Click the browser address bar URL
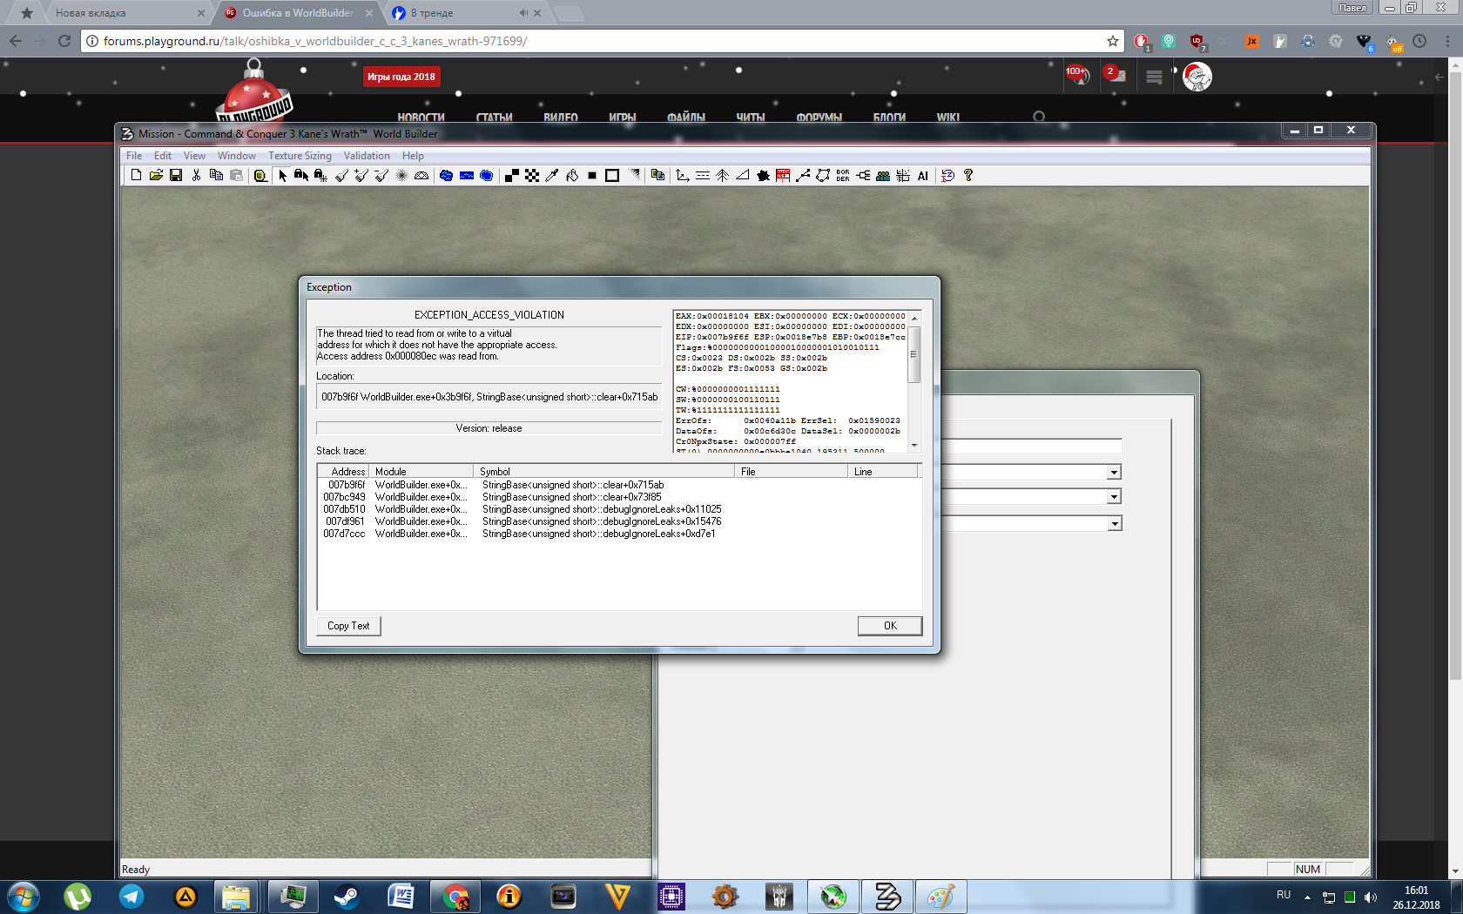 315,41
